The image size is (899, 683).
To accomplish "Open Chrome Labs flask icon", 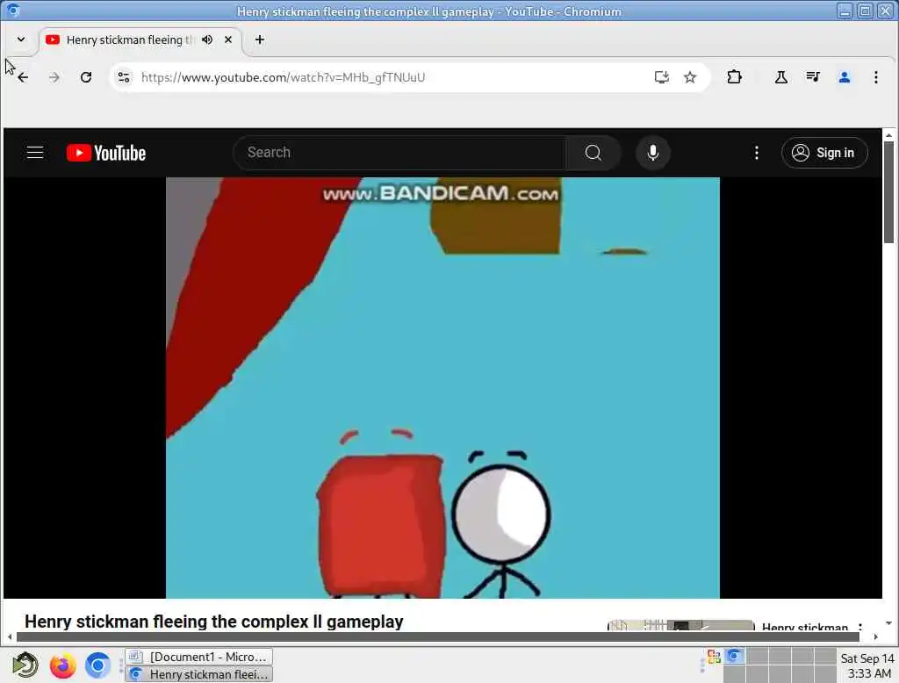I will [780, 77].
